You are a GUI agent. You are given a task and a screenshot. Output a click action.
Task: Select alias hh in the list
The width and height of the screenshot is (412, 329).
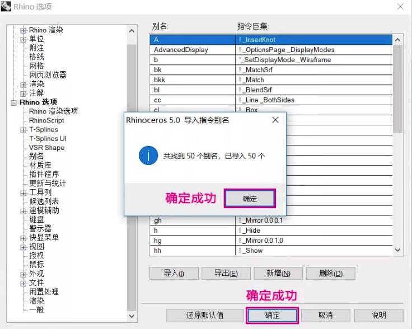pos(271,251)
